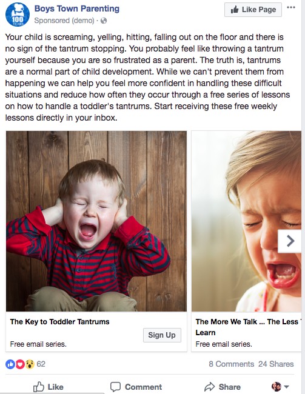Click the blue thumbs-up reaction icon
This screenshot has height=394, width=305.
[x=10, y=364]
